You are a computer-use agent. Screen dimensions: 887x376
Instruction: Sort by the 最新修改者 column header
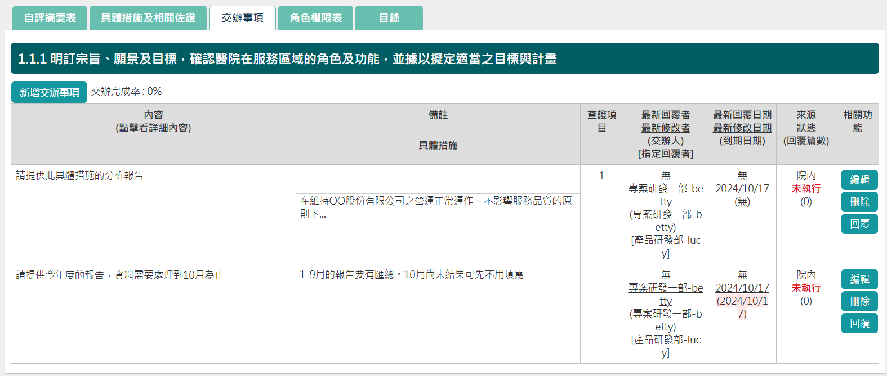(665, 128)
